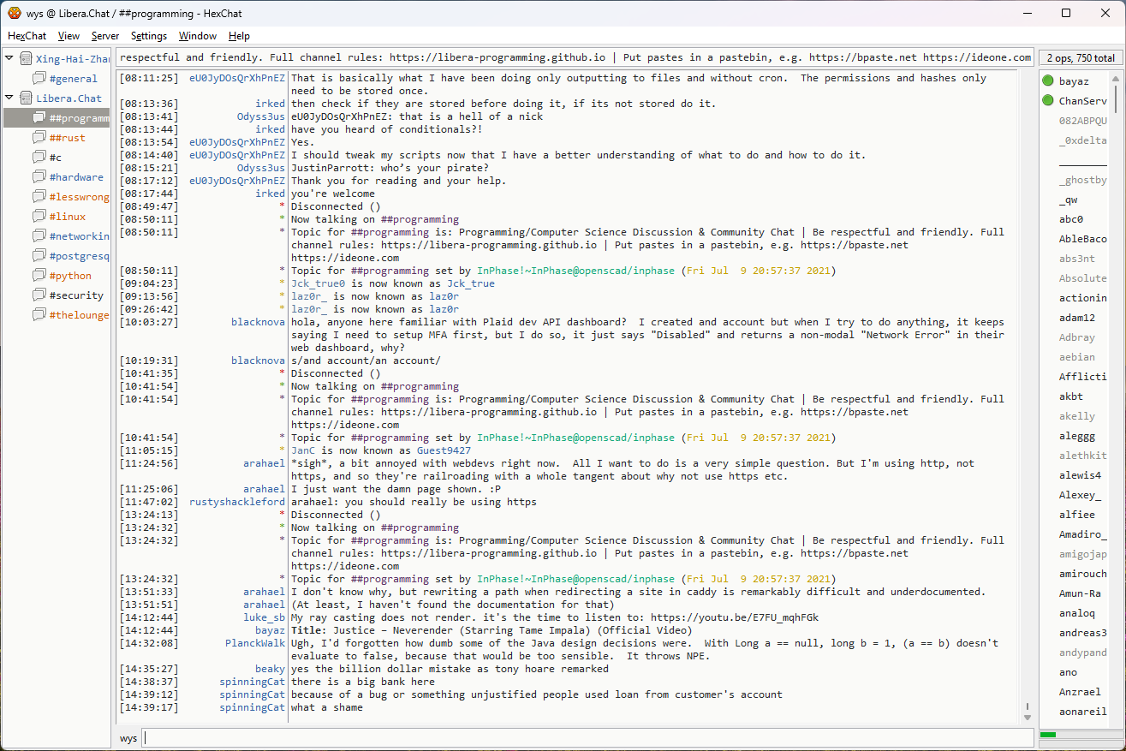
Task: Click the ##rust channel icon
Action: tap(39, 137)
